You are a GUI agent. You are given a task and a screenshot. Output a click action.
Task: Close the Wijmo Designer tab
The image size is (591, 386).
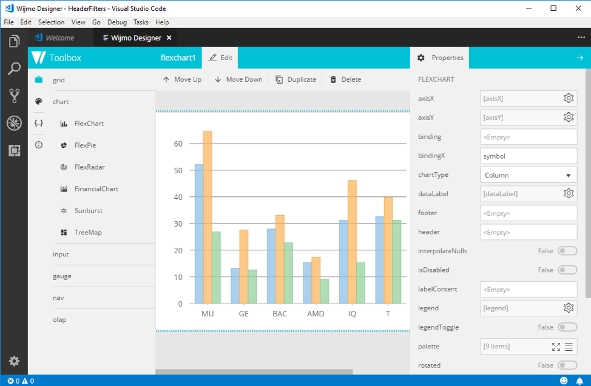point(169,38)
